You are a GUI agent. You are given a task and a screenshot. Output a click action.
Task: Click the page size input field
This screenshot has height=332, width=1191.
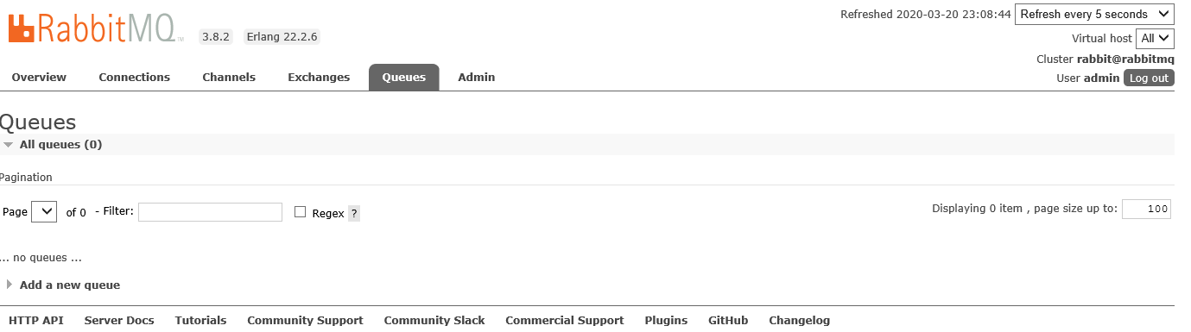point(1146,209)
